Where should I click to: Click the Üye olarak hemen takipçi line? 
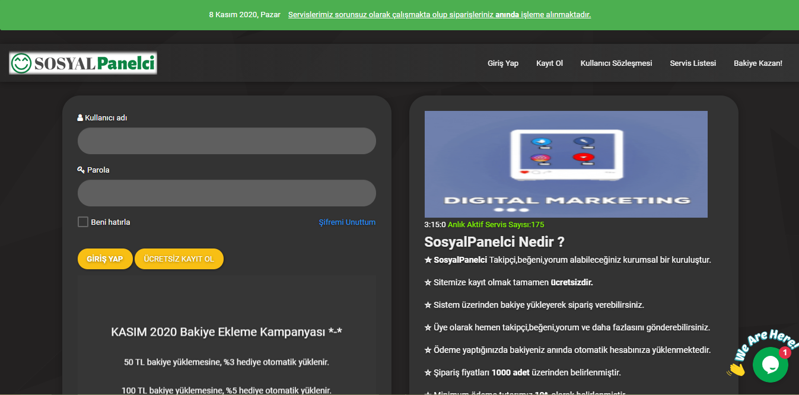[568, 327]
